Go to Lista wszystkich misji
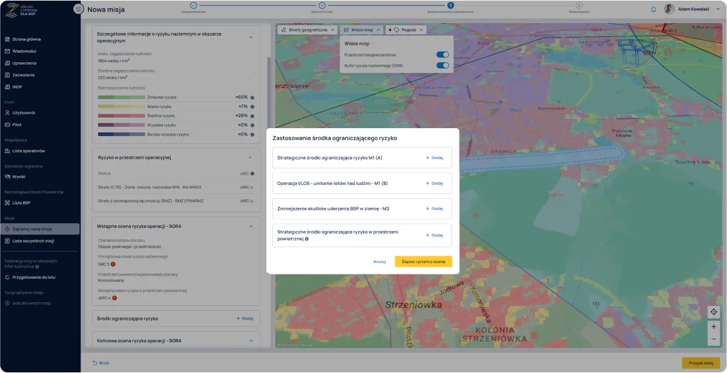727x373 pixels. click(x=33, y=241)
